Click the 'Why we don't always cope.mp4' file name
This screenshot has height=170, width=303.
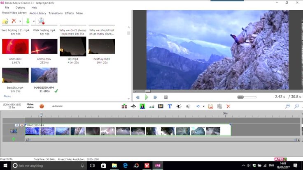pos(73,32)
